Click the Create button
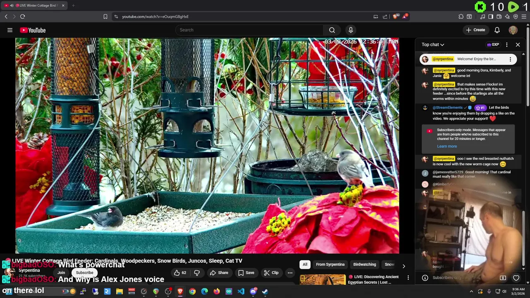 [475, 30]
